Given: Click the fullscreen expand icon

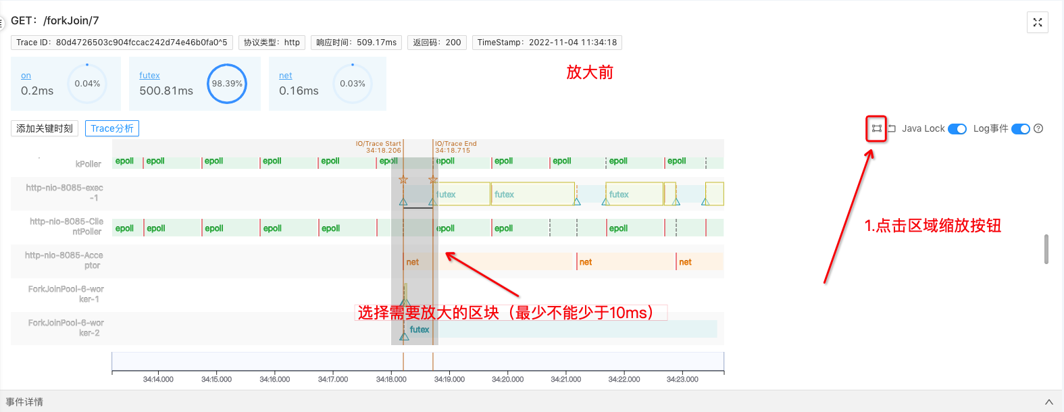Looking at the screenshot, I should 1038,22.
